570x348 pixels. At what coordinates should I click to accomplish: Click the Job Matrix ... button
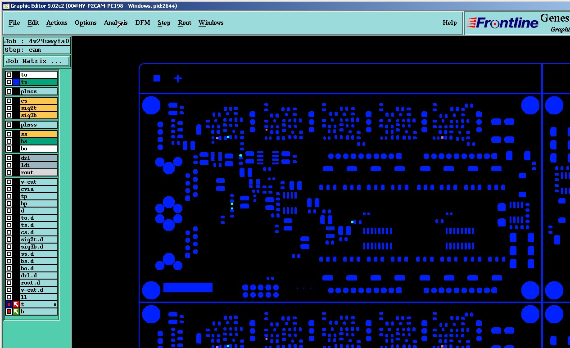click(37, 61)
